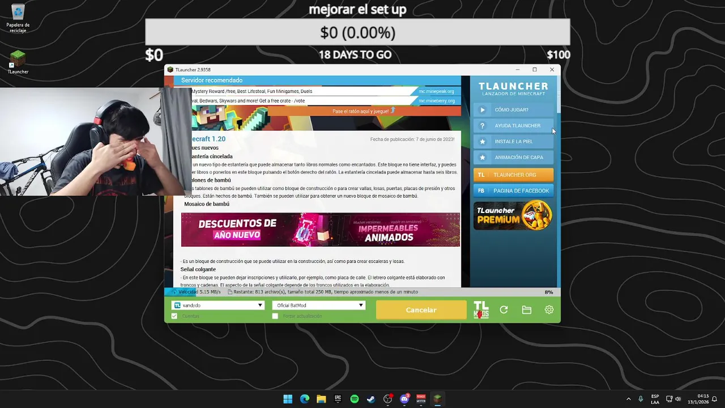725x408 pixels.
Task: Show hidden system tray icons
Action: click(628, 399)
